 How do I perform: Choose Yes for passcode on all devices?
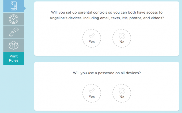pyautogui.click(x=92, y=93)
